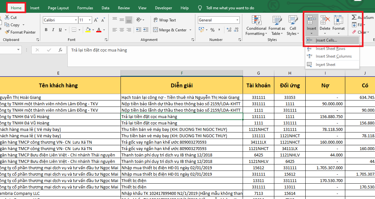Screen dimensions: 375x199
Task: Switch to the Page Layout tab
Action: 58,8
